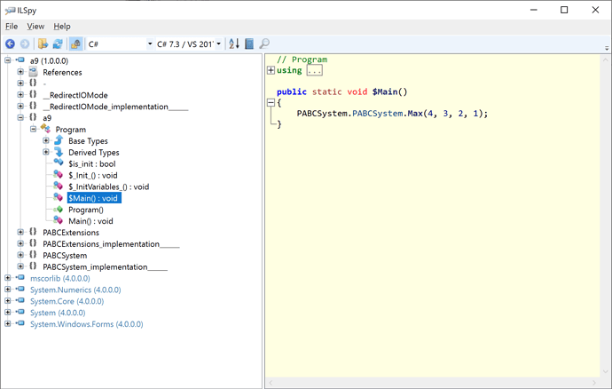Click the a9 assembly icon

(20, 60)
